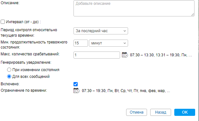The width and height of the screenshot is (199, 121).
Task: Click the Макс. количество срабатываний input field
Action: click(97, 55)
